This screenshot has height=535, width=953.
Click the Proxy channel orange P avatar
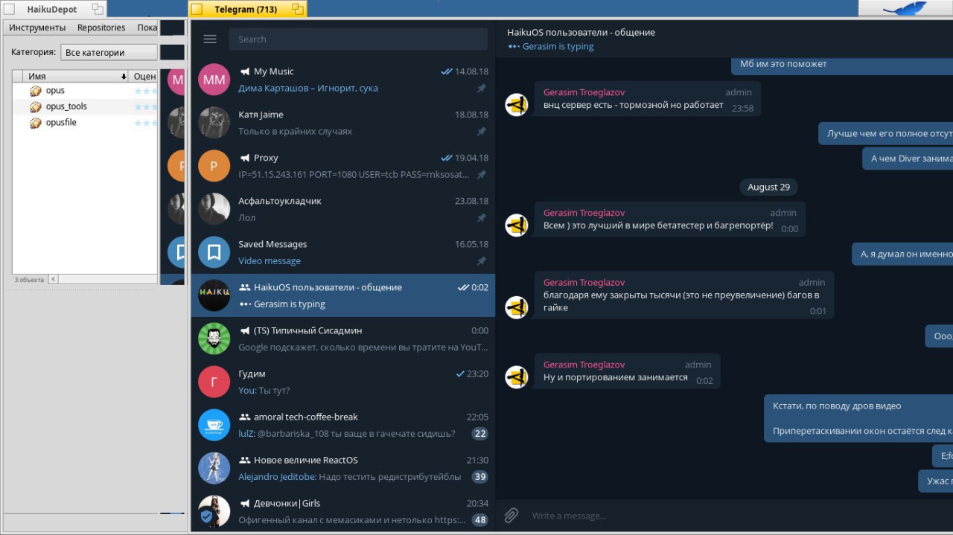tap(214, 166)
